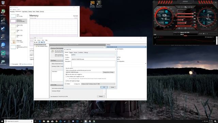Open File menu in Task Scheduler
Image resolution: width=218 pixels, height=123 pixels.
(35, 40)
